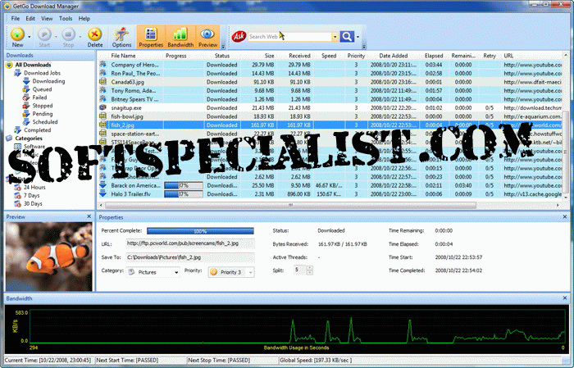574x368 pixels.
Task: Close the Bandwidth panel
Action: tap(565, 298)
